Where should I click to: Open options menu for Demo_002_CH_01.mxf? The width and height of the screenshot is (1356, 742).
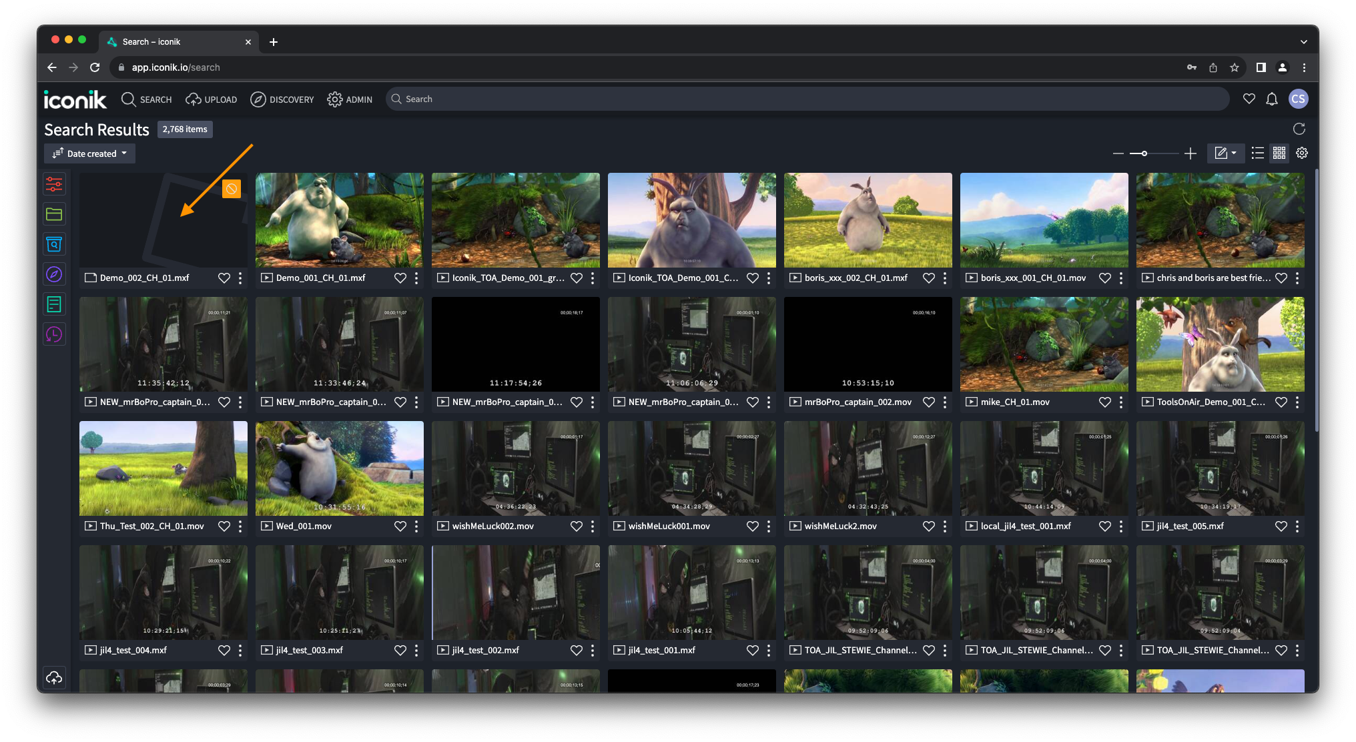240,278
